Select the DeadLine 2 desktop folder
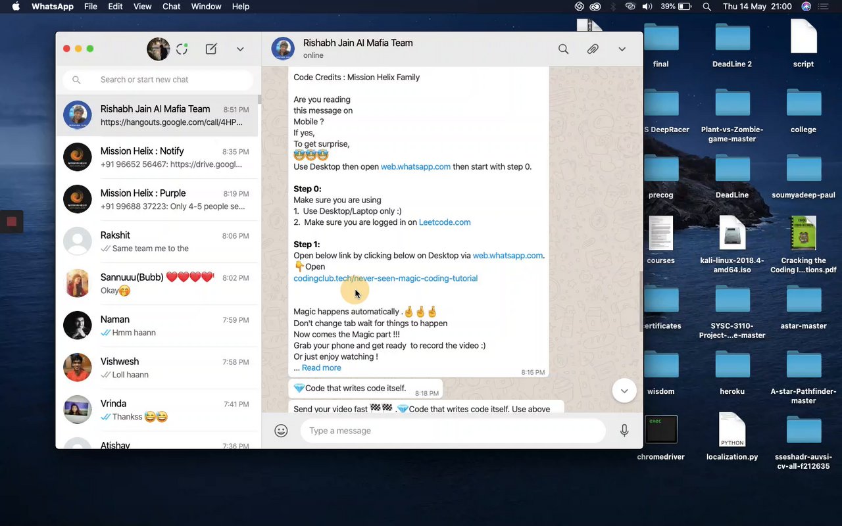This screenshot has height=526, width=842. pyautogui.click(x=732, y=45)
